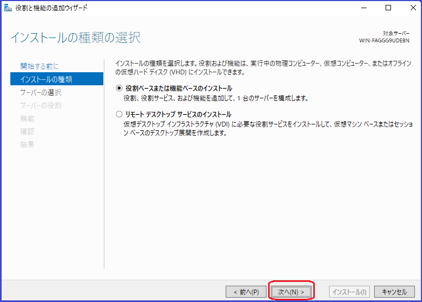Click the 機能 step in sidebar
Image resolution: width=422 pixels, height=302 pixels.
27,118
